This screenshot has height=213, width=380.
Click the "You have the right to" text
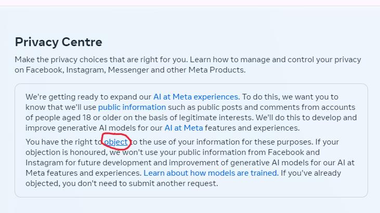(63, 142)
